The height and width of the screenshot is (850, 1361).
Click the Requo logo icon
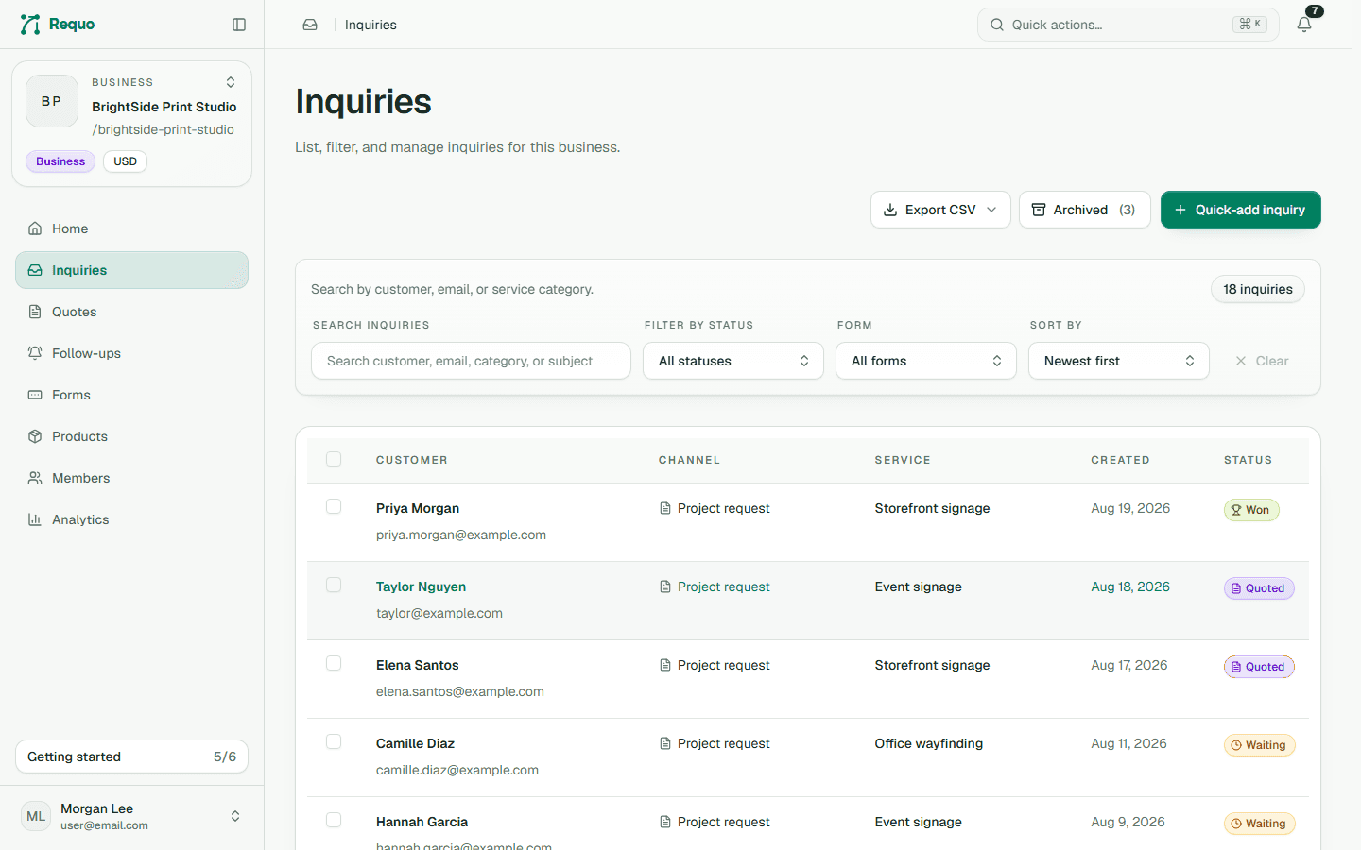pos(30,25)
